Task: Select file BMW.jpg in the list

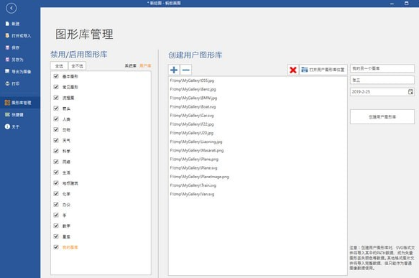Action: (193, 98)
